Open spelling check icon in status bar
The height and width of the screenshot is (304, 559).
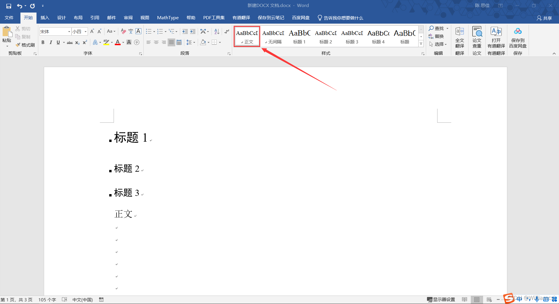65,299
